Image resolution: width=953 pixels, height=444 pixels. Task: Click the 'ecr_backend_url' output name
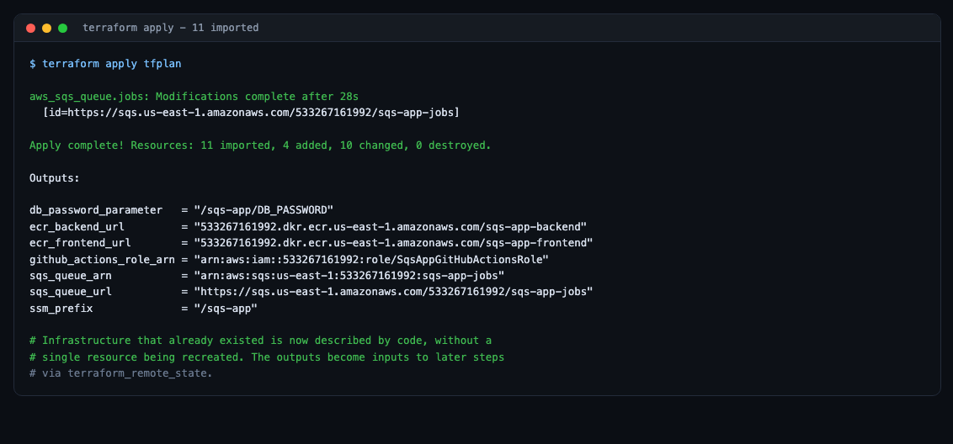77,226
